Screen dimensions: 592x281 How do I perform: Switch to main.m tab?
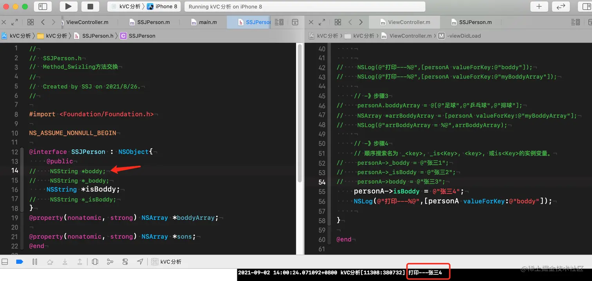click(204, 22)
